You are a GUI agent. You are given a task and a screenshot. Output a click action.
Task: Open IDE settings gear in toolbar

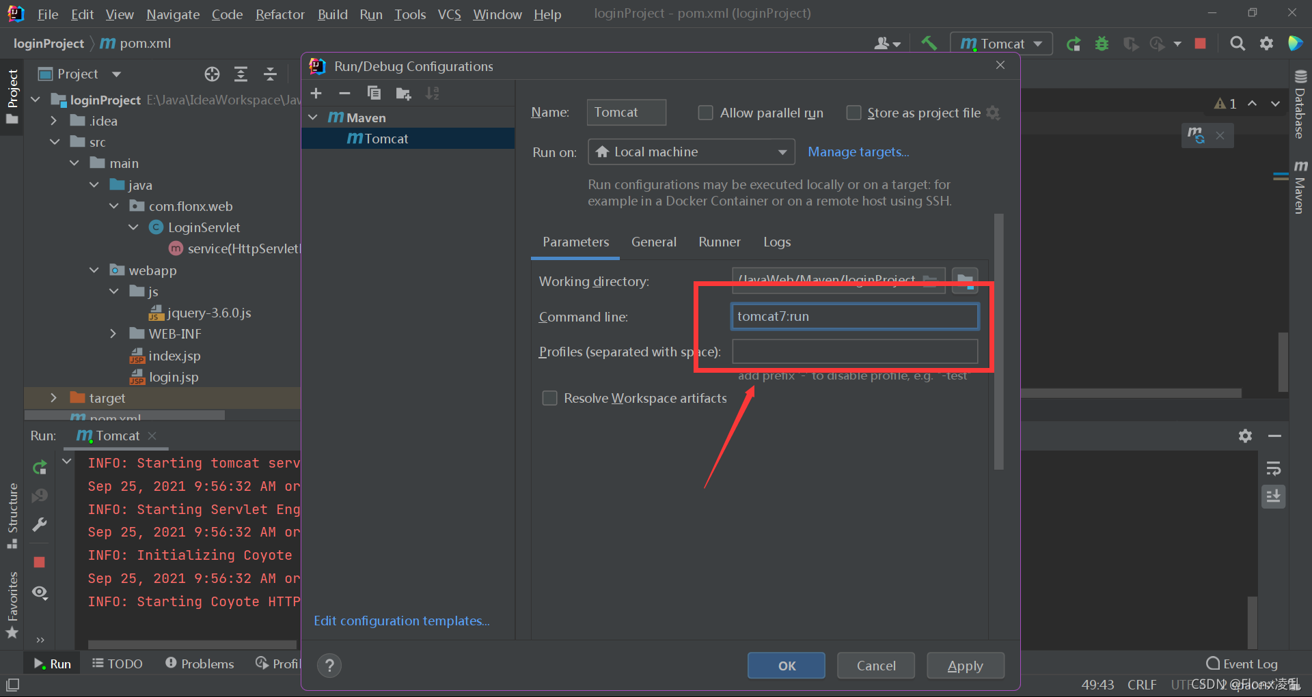point(1266,44)
